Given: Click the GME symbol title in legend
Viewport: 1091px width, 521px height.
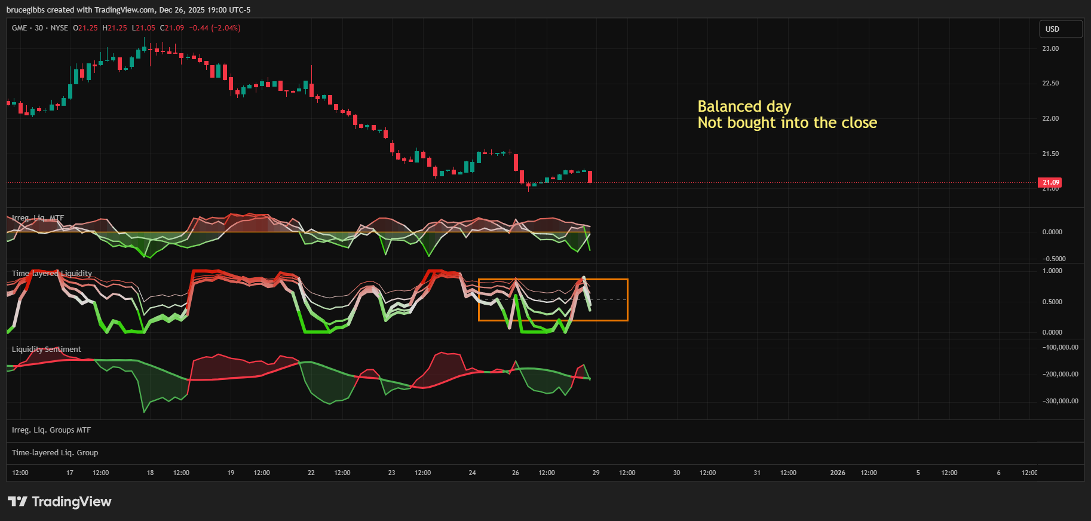Looking at the screenshot, I should point(19,28).
